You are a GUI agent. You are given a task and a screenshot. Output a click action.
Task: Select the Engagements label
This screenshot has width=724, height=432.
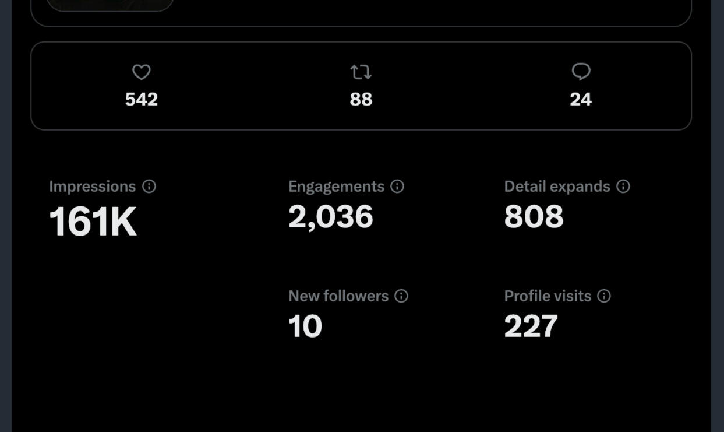click(336, 187)
